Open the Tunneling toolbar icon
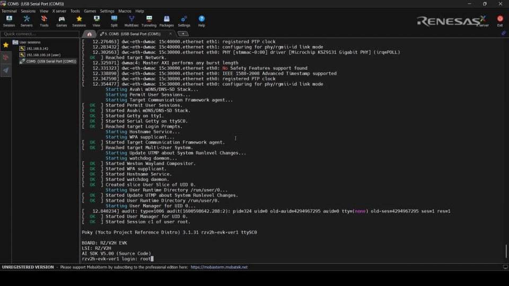 tap(149, 21)
